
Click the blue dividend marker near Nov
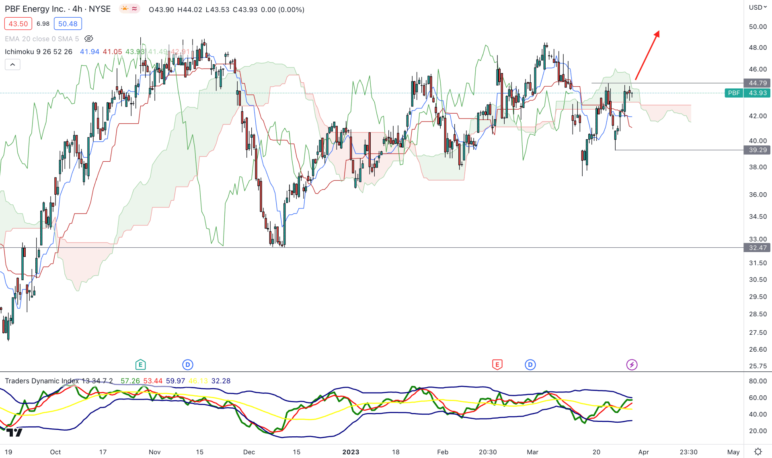(188, 364)
